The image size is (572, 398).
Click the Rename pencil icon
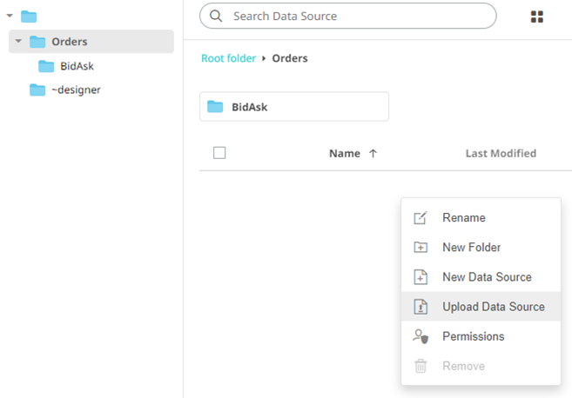(421, 218)
